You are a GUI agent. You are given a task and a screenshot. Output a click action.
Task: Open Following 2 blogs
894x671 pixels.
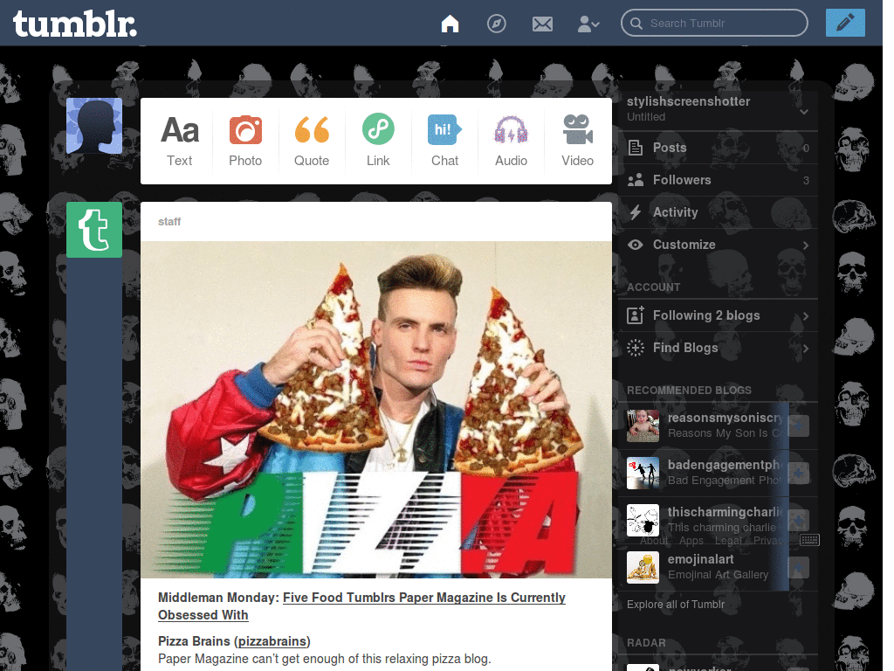pyautogui.click(x=719, y=315)
